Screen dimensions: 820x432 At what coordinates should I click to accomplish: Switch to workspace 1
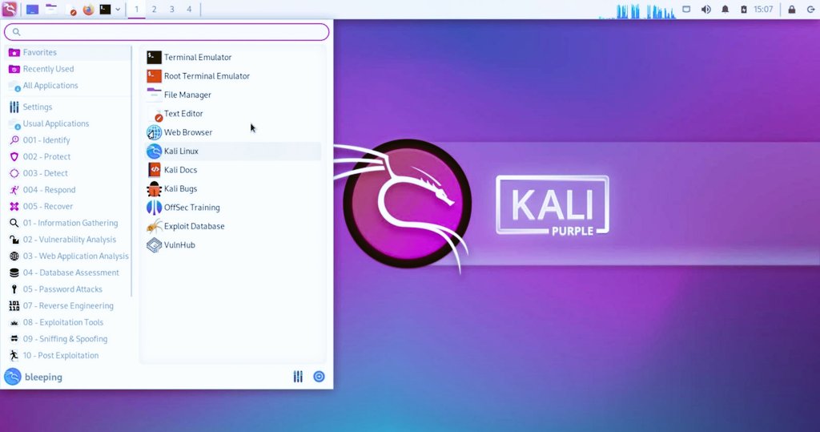pos(136,10)
